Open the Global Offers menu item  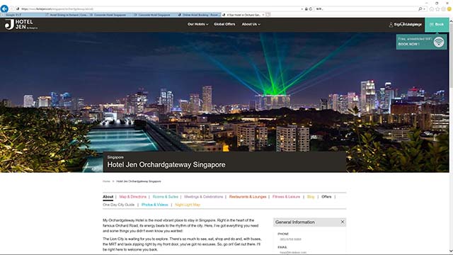[224, 24]
